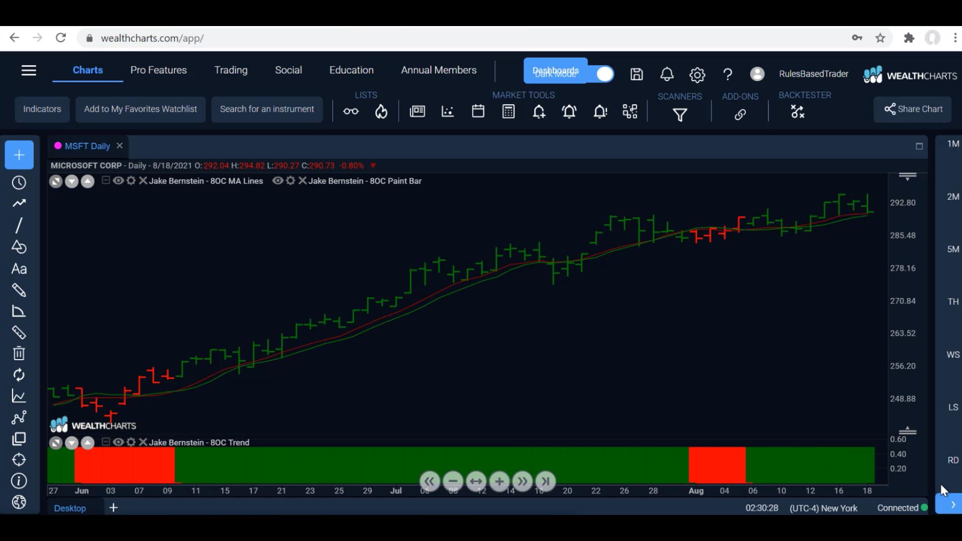Click the Search for an instrument field
The image size is (962, 541).
tap(267, 109)
